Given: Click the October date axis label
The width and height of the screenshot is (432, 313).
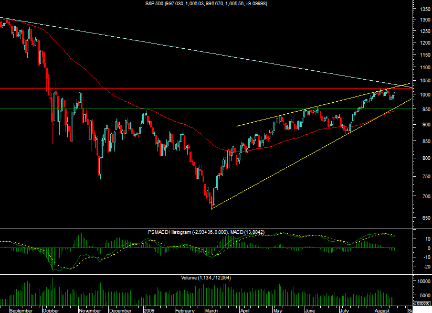Looking at the screenshot, I should tap(51, 310).
